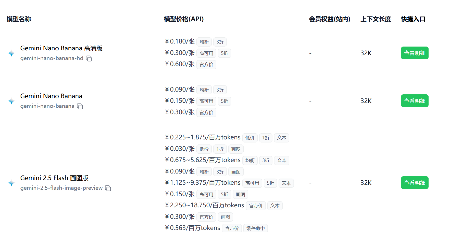Click the 官方价 tag in the 高清版 row
450x232 pixels.
tap(206, 64)
